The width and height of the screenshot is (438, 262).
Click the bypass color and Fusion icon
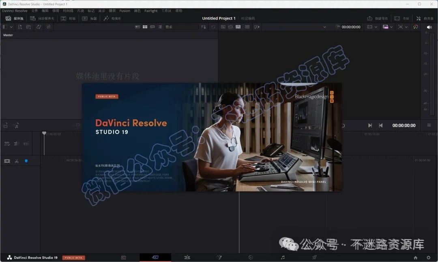coord(401,27)
